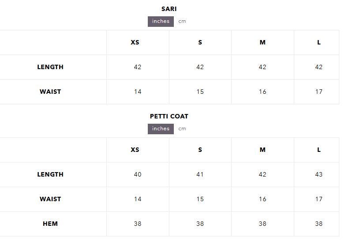This screenshot has height=243, width=345.
Task: Click Sari waist value 17 for L
Action: coord(319,92)
